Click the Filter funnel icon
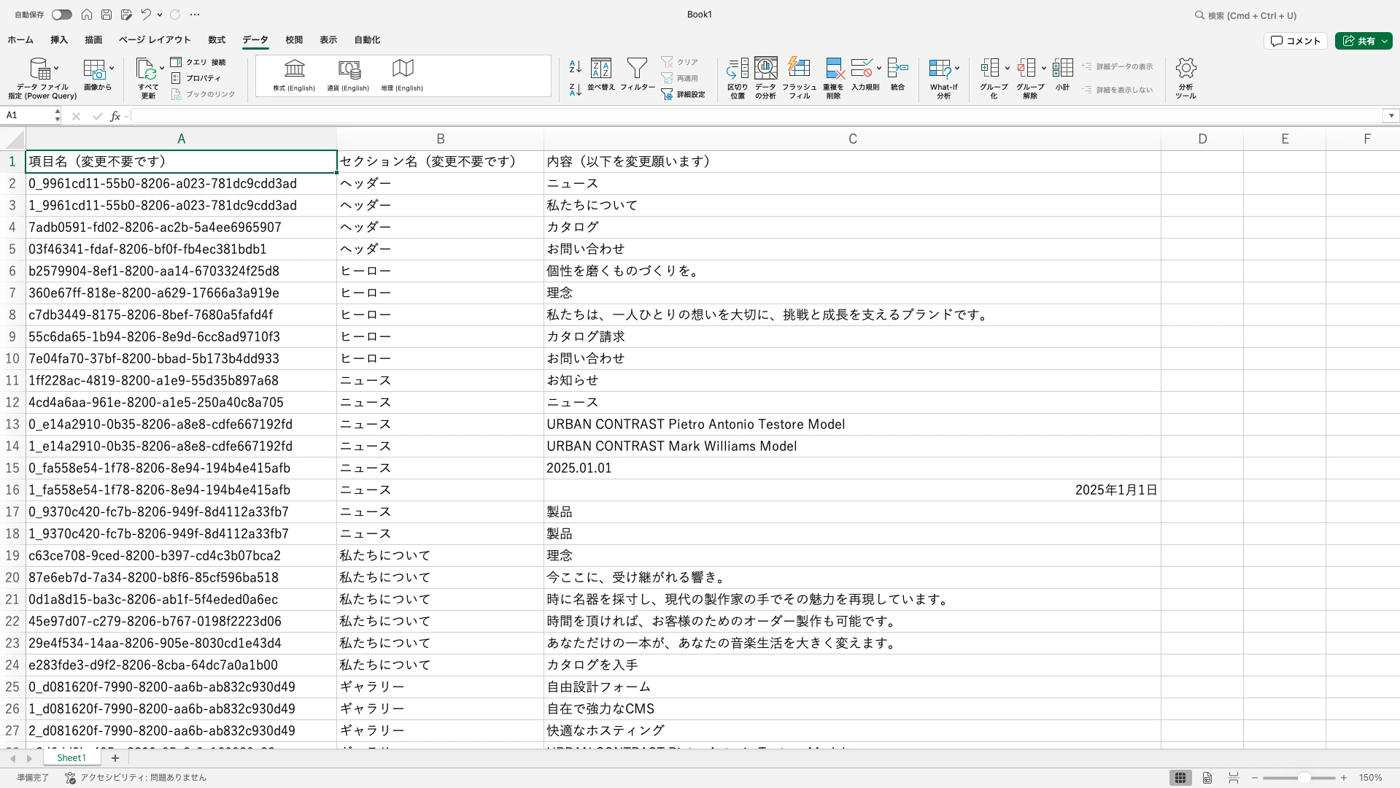The width and height of the screenshot is (1400, 788). 637,69
